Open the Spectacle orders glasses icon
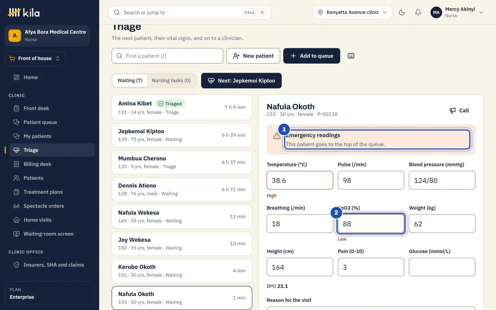496x310 pixels. tap(16, 206)
